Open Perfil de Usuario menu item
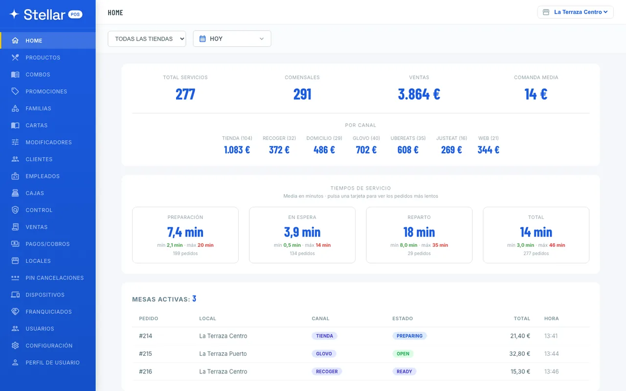This screenshot has width=626, height=391. tap(48, 363)
